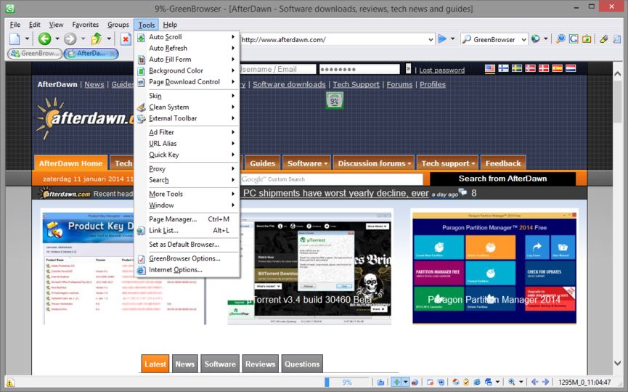Open dropdown arrow next to new page icon
The image size is (628, 392).
coord(27,39)
